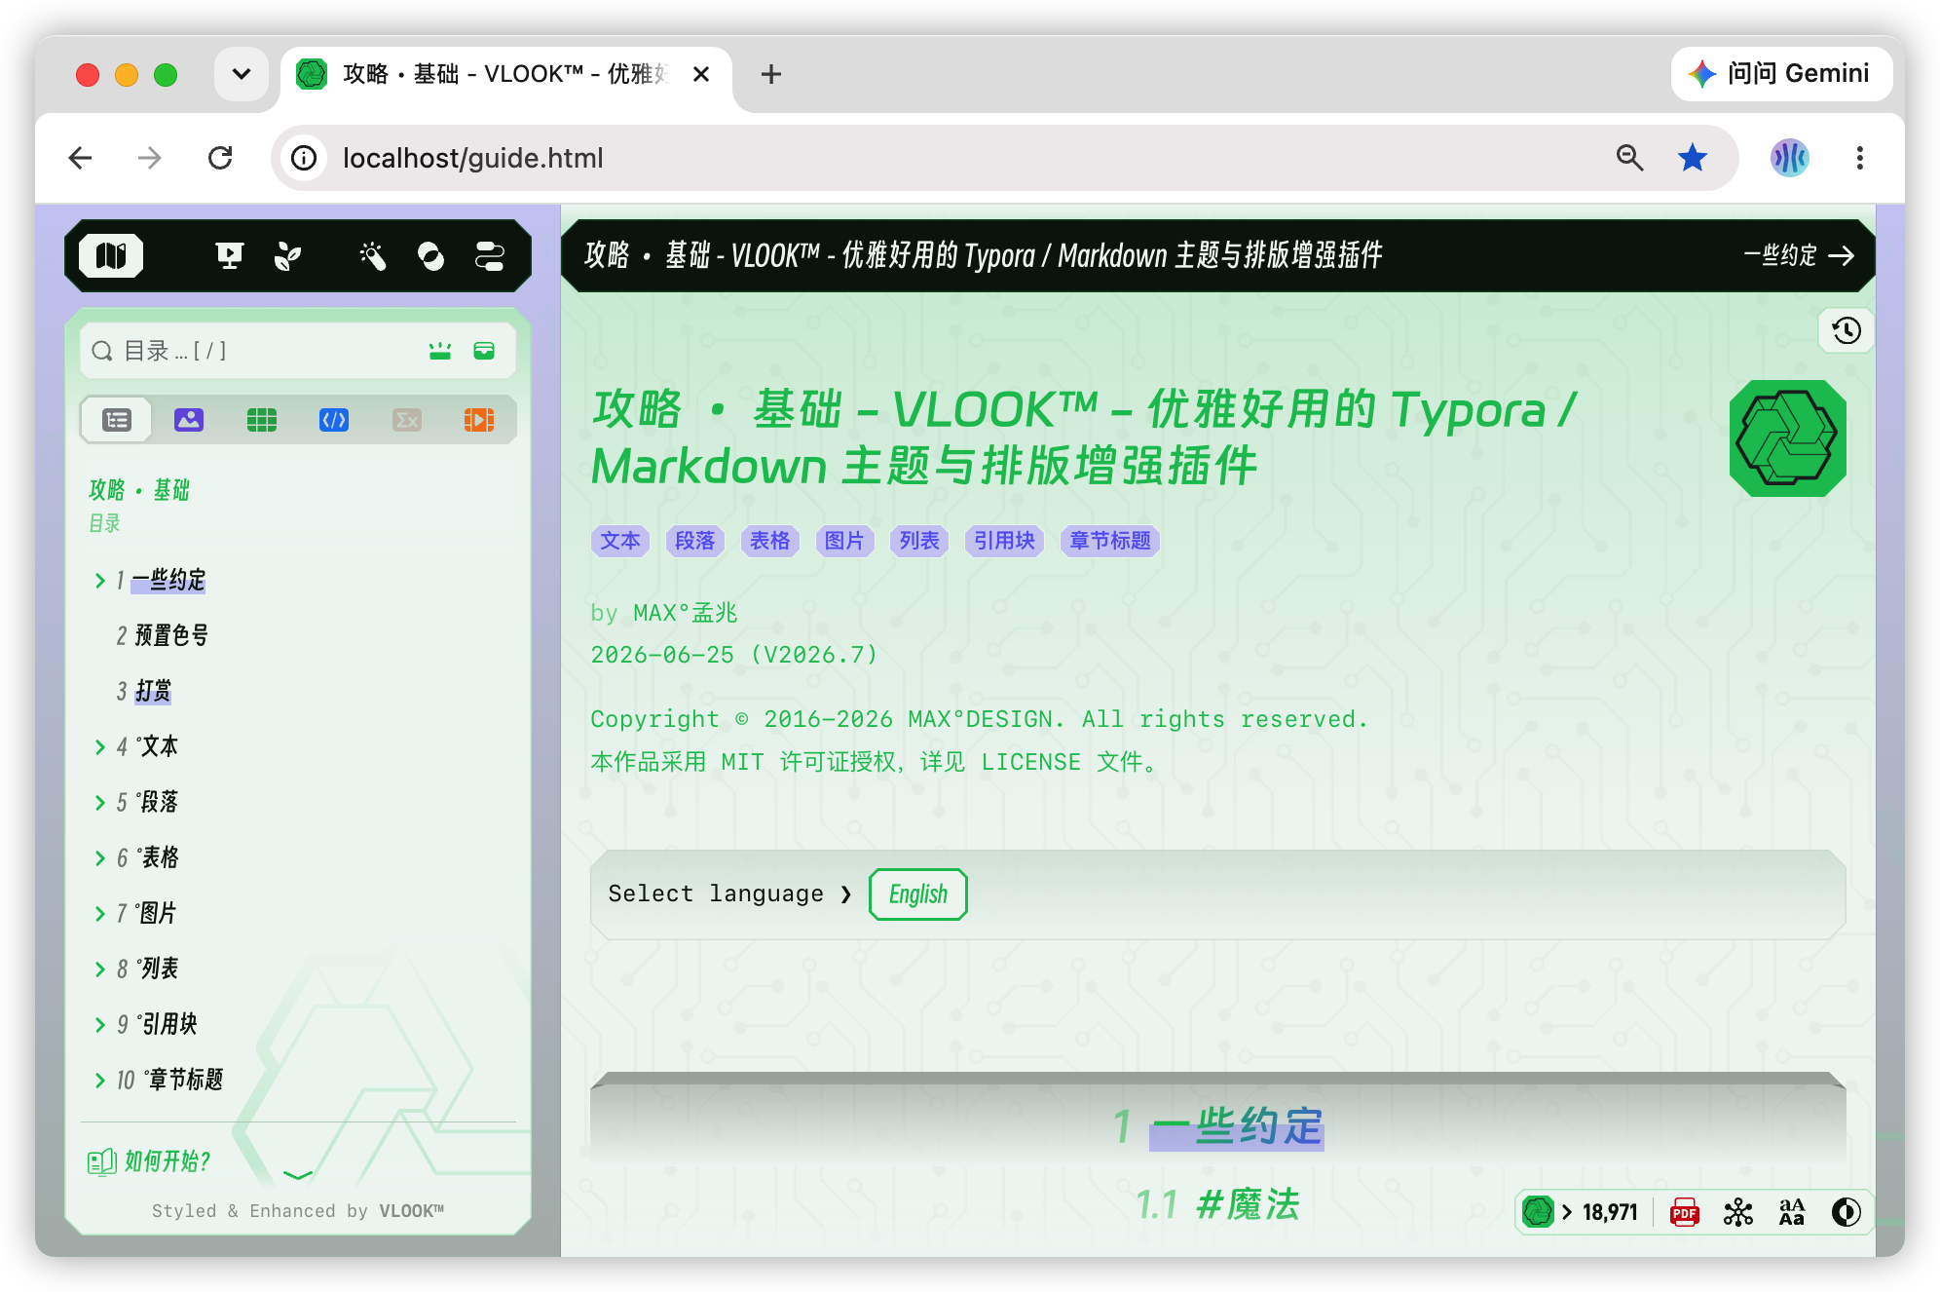Click the 攻略・基础 title in outline

click(x=139, y=490)
